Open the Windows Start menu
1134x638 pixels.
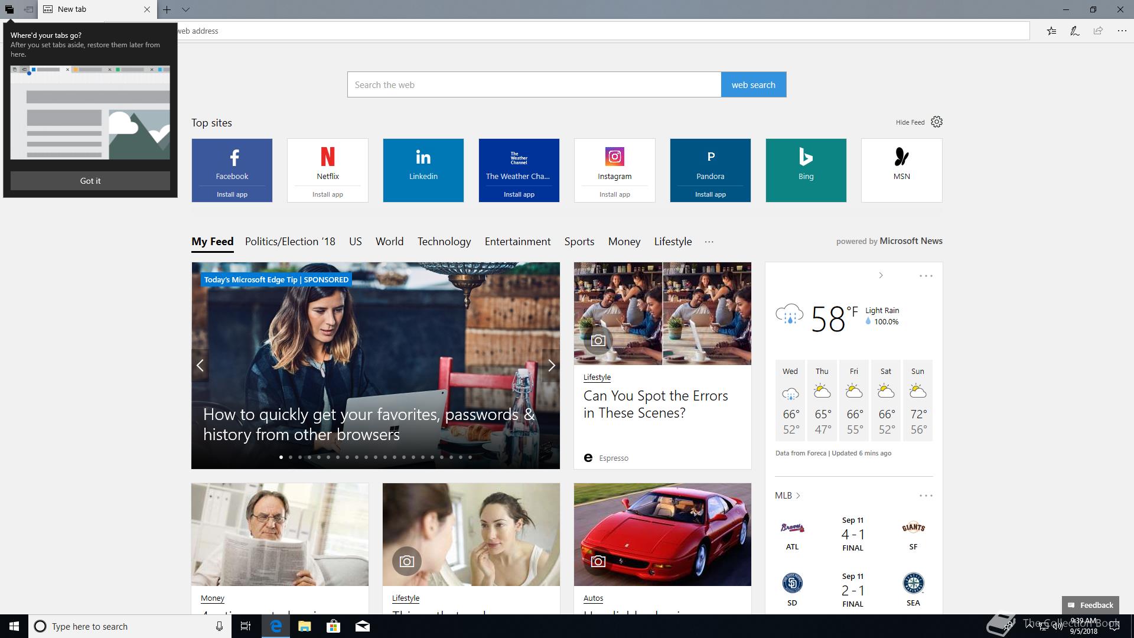14,626
